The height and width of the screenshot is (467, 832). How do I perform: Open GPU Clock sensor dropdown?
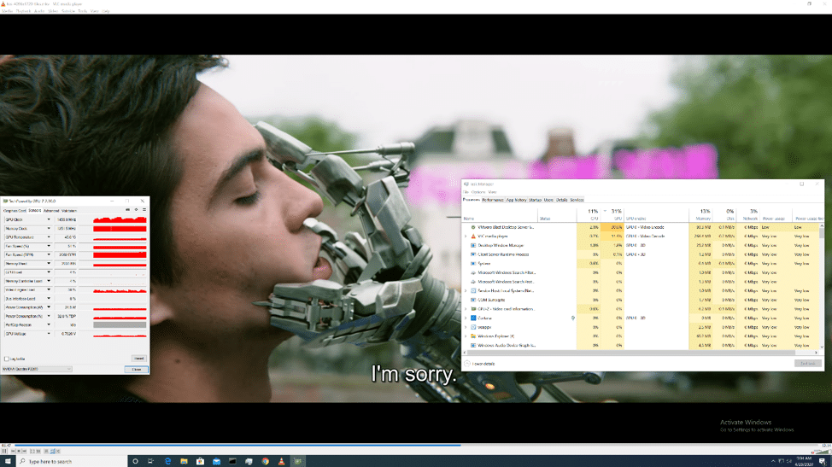pos(49,219)
